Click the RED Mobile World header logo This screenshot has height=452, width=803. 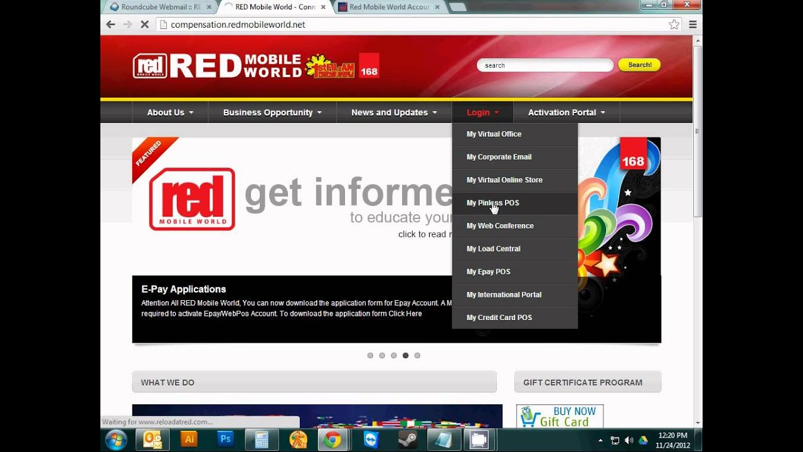217,65
